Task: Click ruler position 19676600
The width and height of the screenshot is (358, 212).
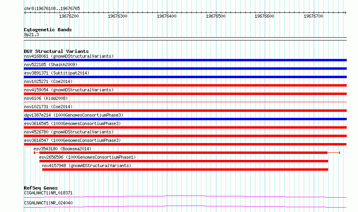Action: pos(264,16)
